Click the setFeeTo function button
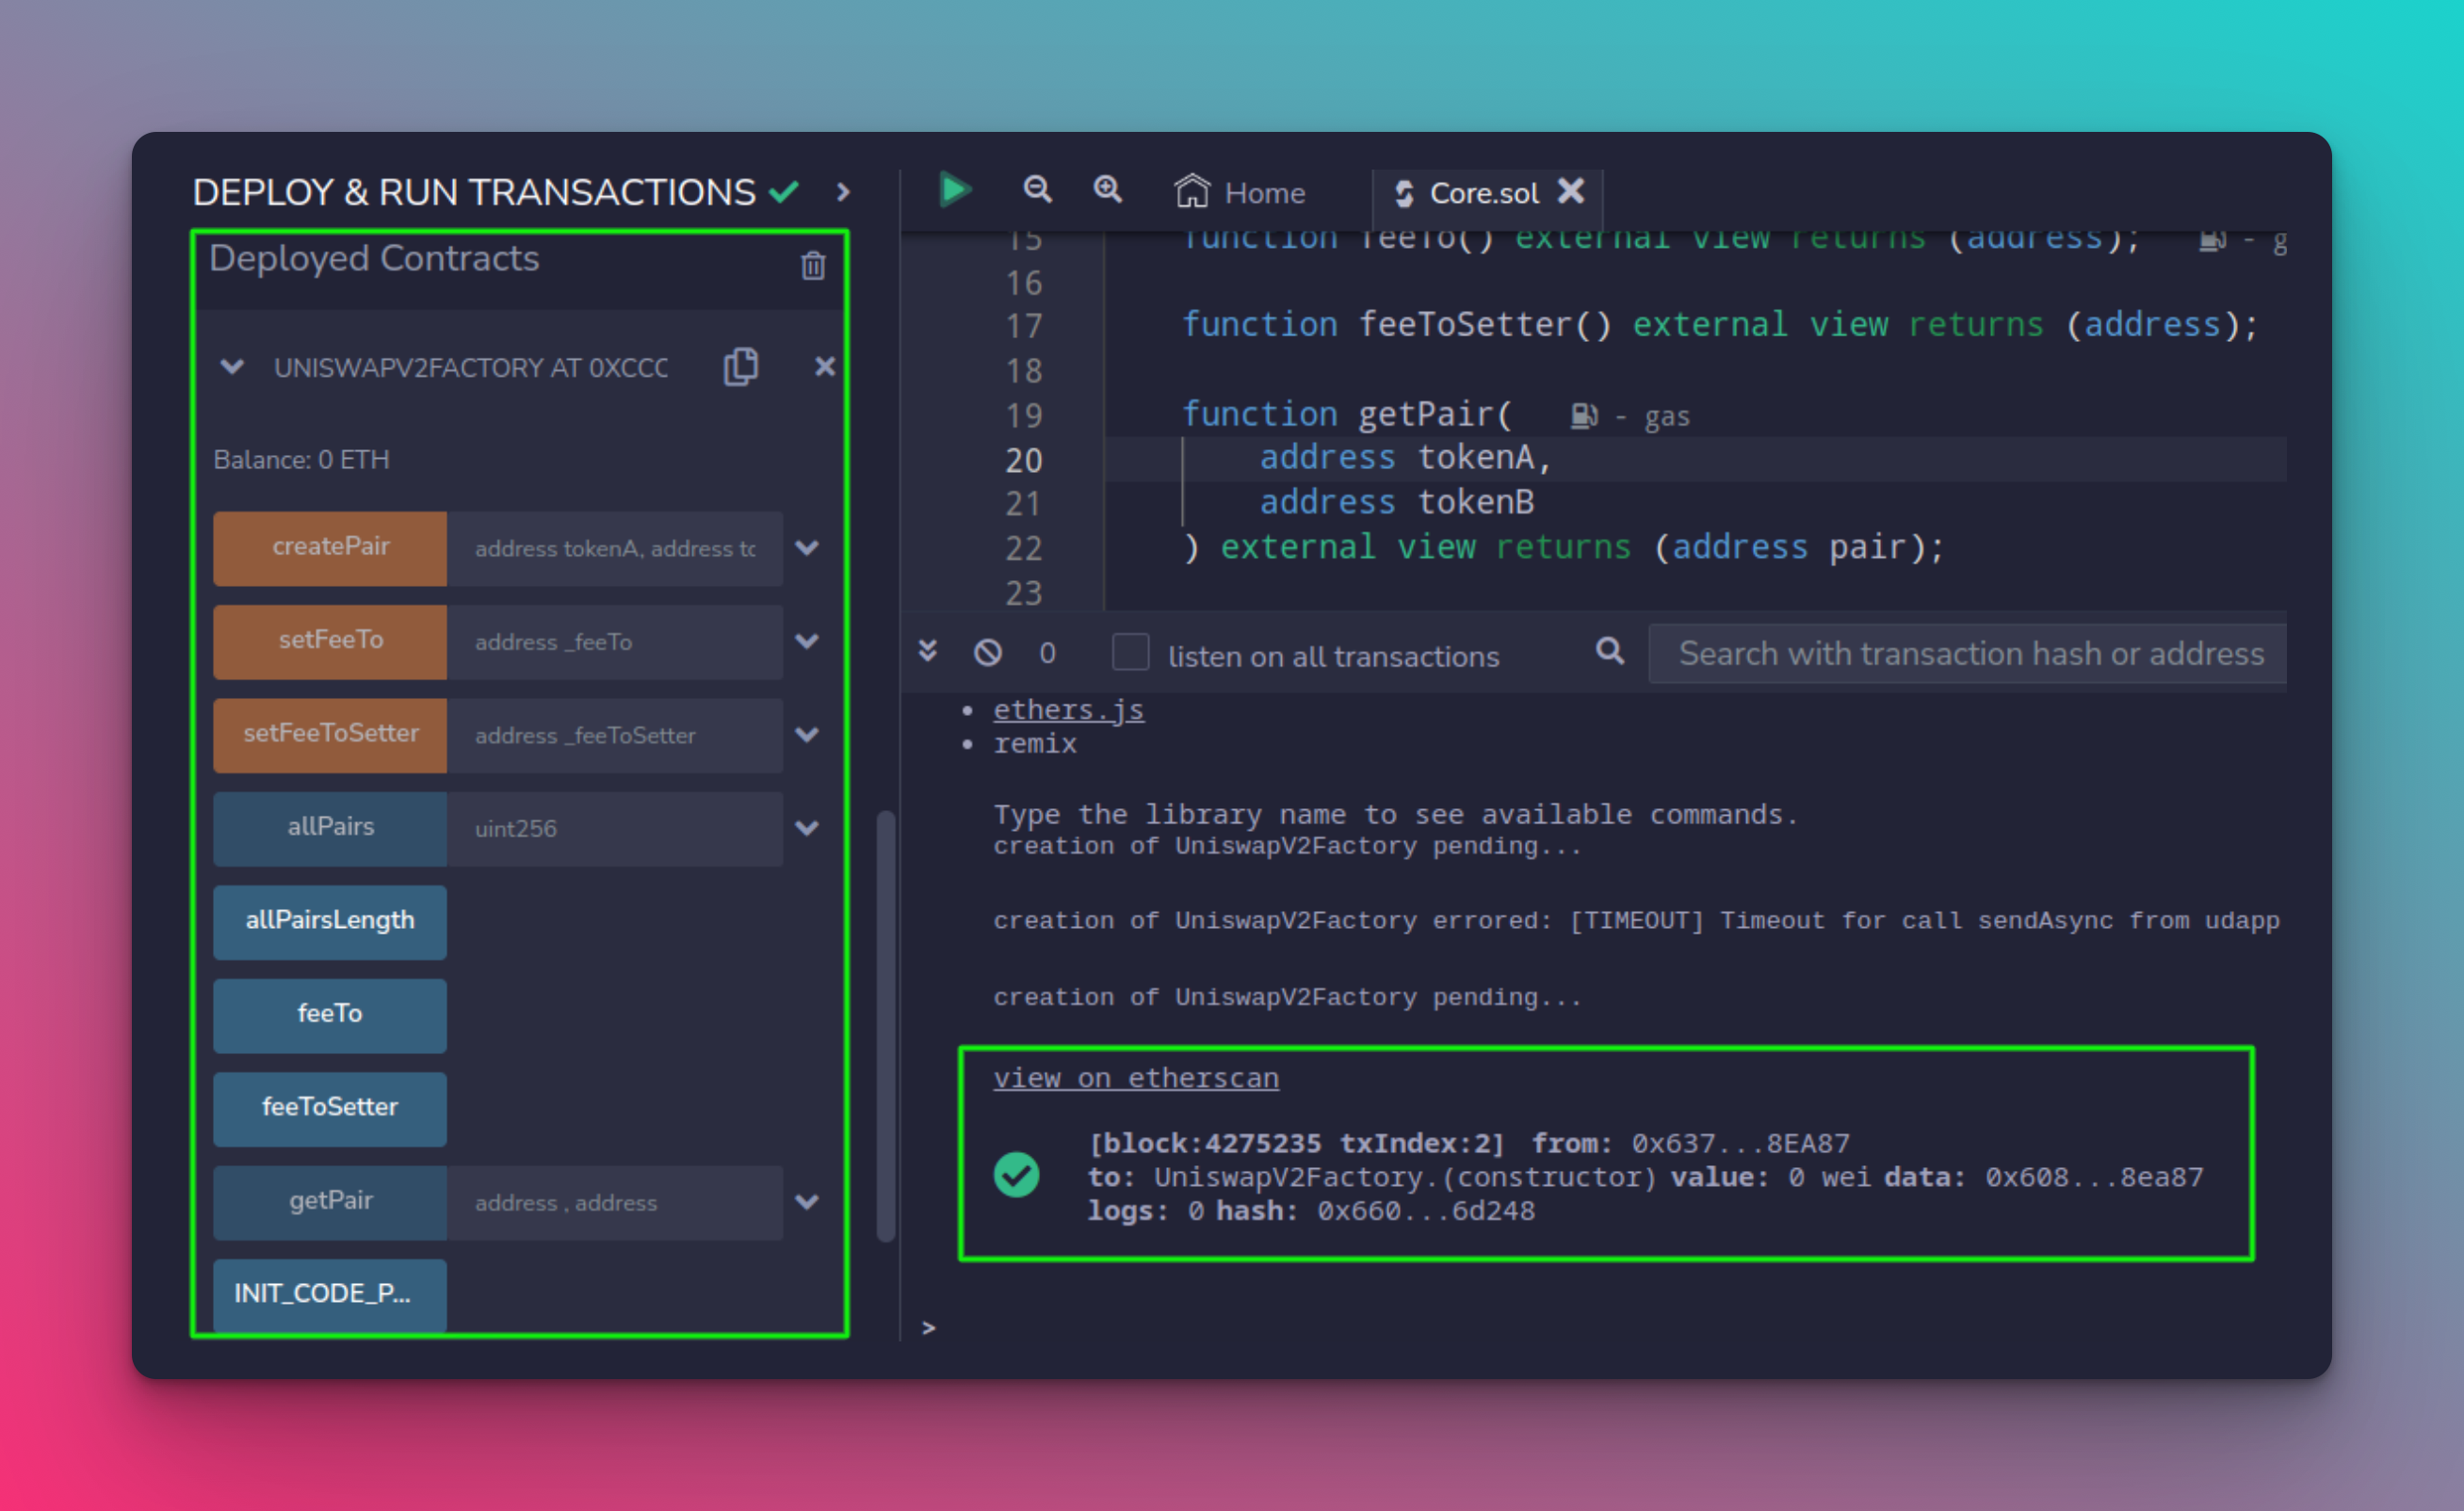Image resolution: width=2464 pixels, height=1511 pixels. point(330,641)
